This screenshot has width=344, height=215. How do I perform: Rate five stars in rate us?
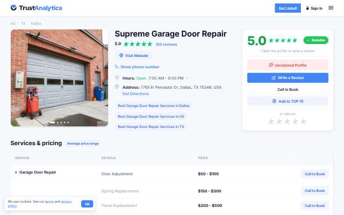coord(303,121)
